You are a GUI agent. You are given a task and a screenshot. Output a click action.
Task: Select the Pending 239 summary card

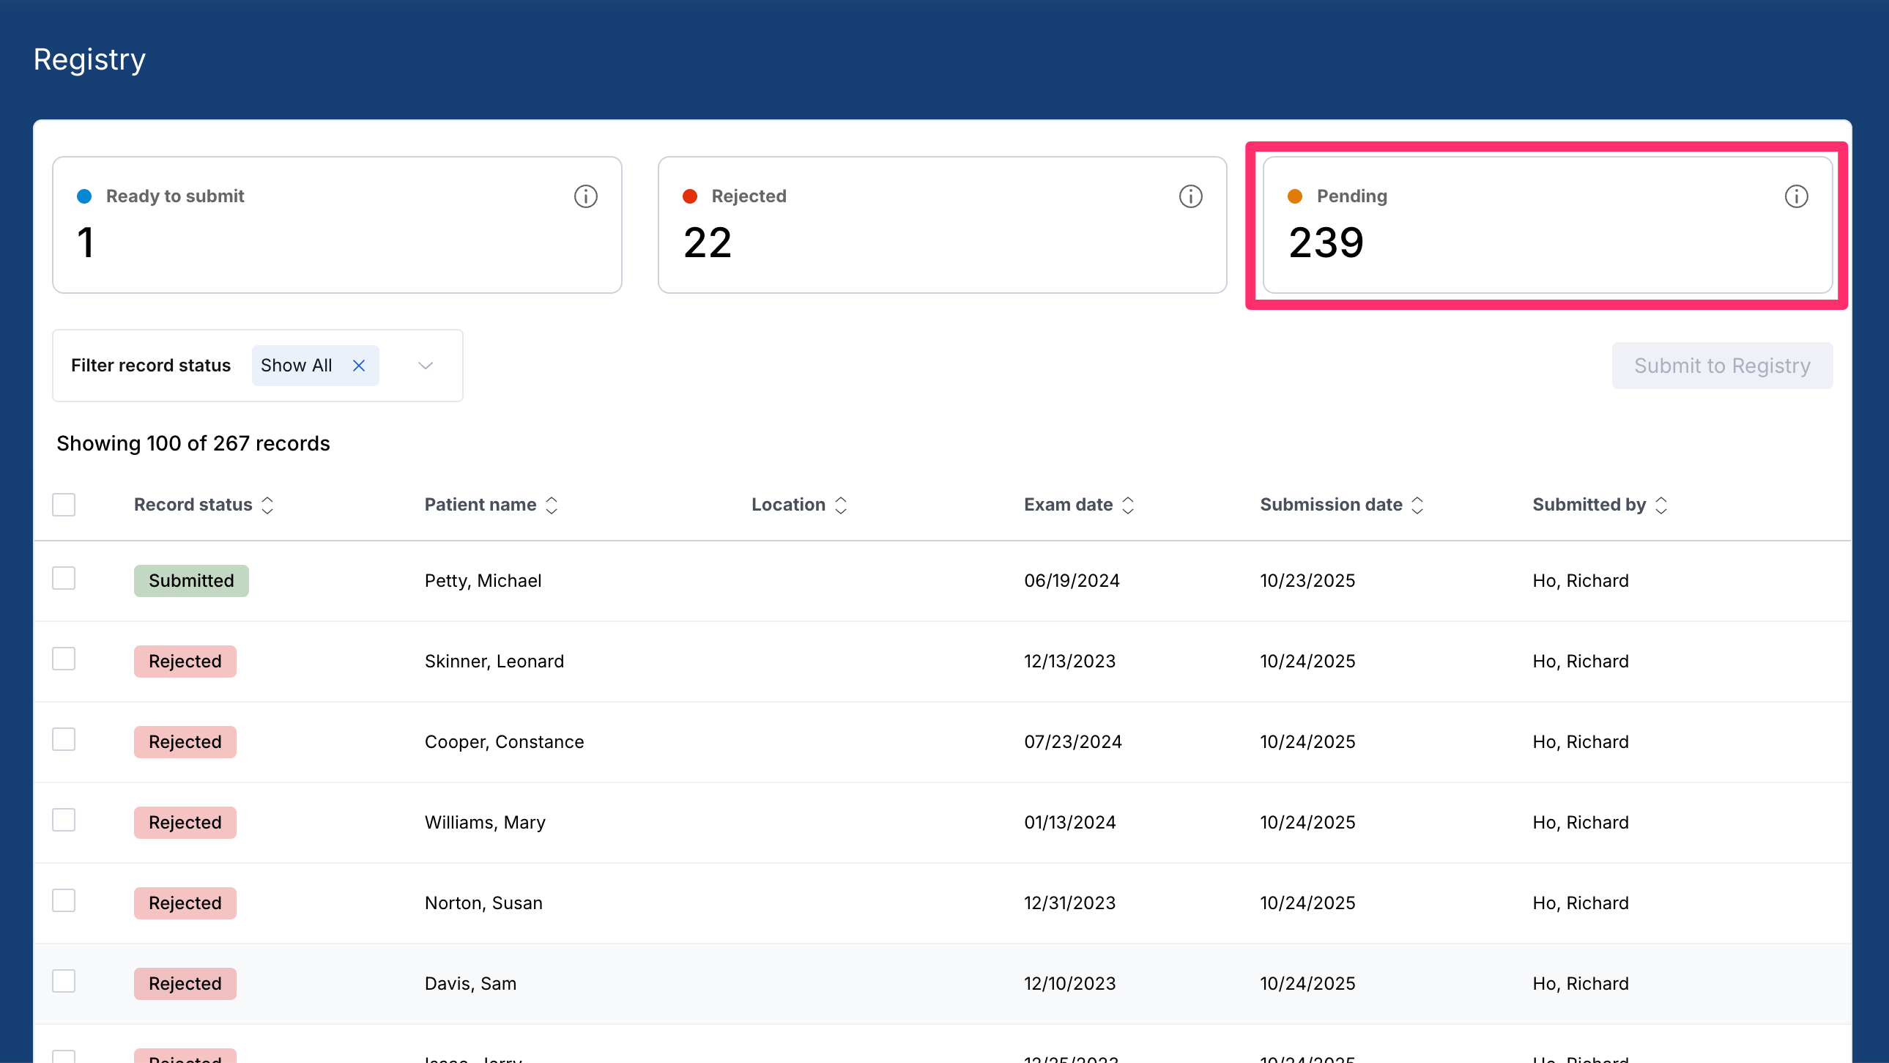point(1547,225)
